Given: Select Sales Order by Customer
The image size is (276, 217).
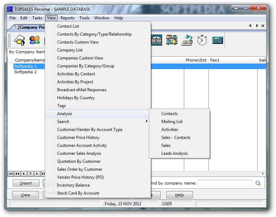Looking at the screenshot, I should [98, 169].
